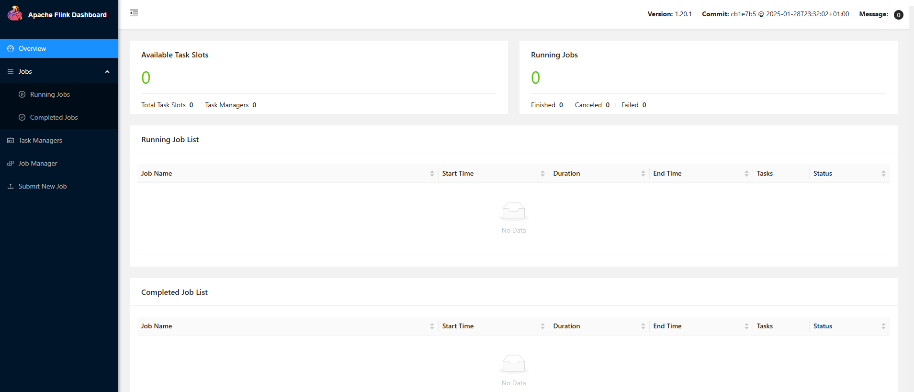Click the green Available Task Slots value 0

click(146, 78)
